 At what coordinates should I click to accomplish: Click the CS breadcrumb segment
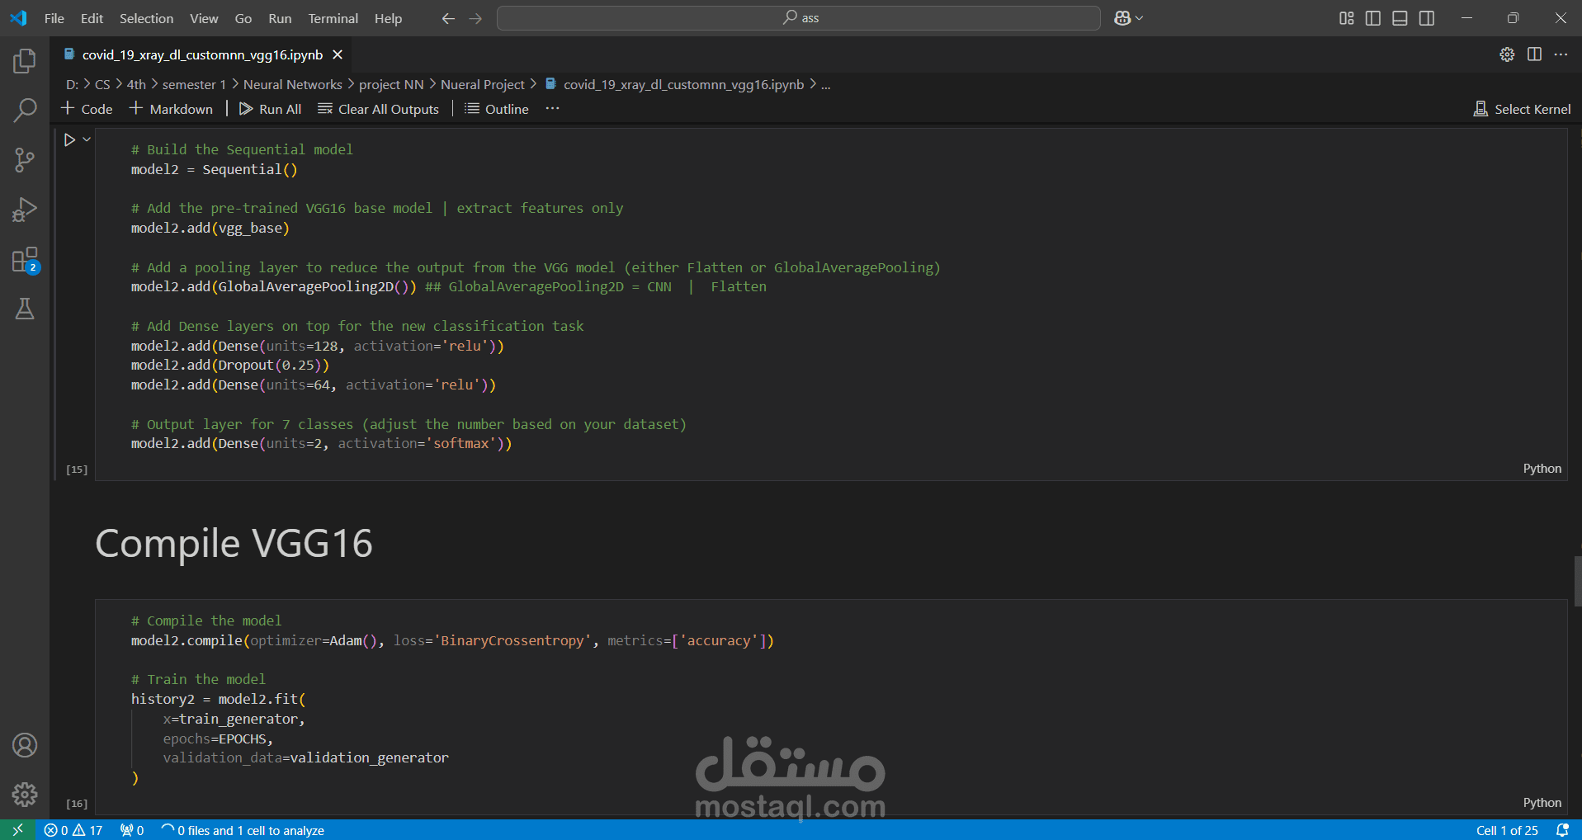pyautogui.click(x=102, y=84)
